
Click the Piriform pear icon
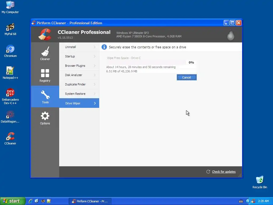click(x=231, y=35)
